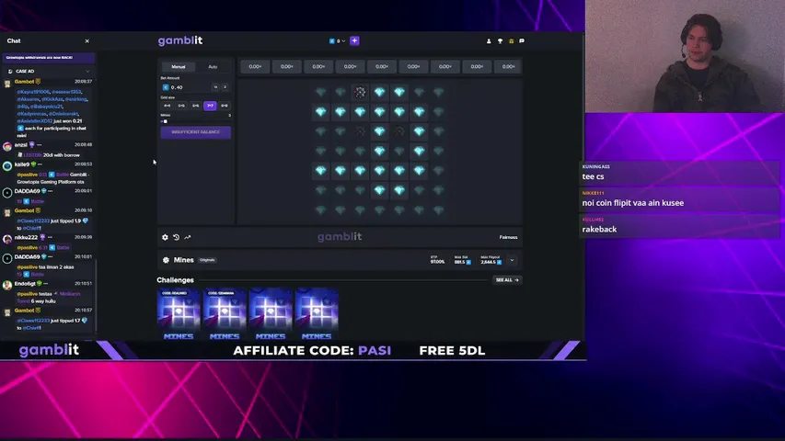Halve the bet with ½ button
785x441 pixels.
(215, 87)
